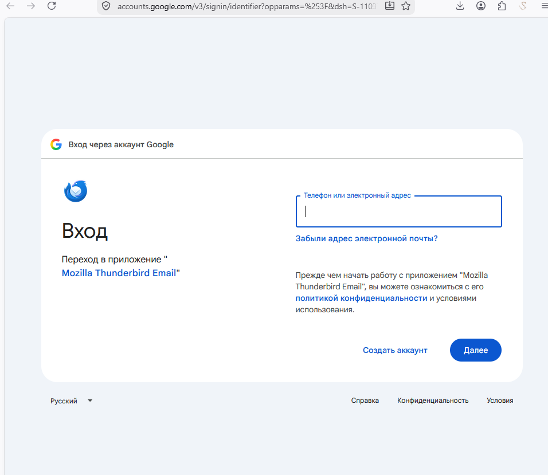This screenshot has width=548, height=475.
Task: Focus the Телефон или электронный адрес field
Action: point(399,211)
